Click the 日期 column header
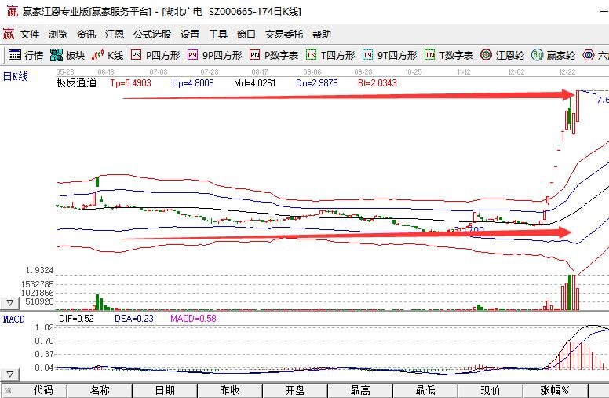 pos(165,390)
